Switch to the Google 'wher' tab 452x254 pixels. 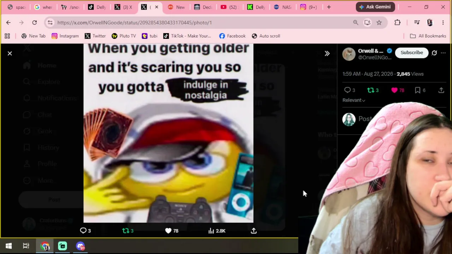[x=43, y=7]
